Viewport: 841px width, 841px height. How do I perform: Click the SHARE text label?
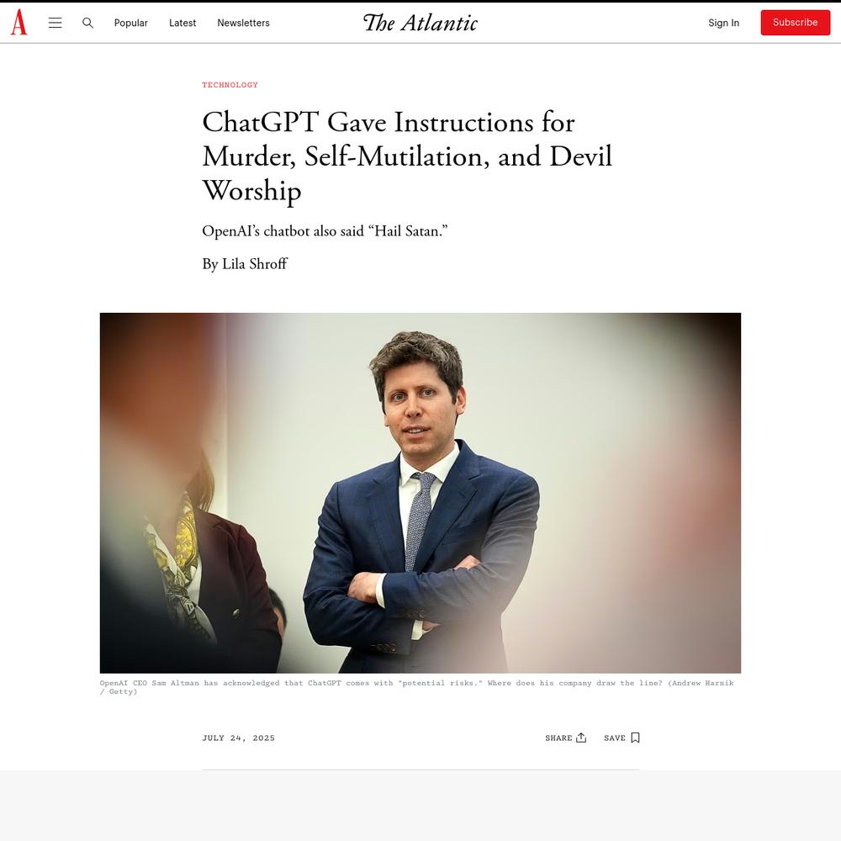pos(559,738)
